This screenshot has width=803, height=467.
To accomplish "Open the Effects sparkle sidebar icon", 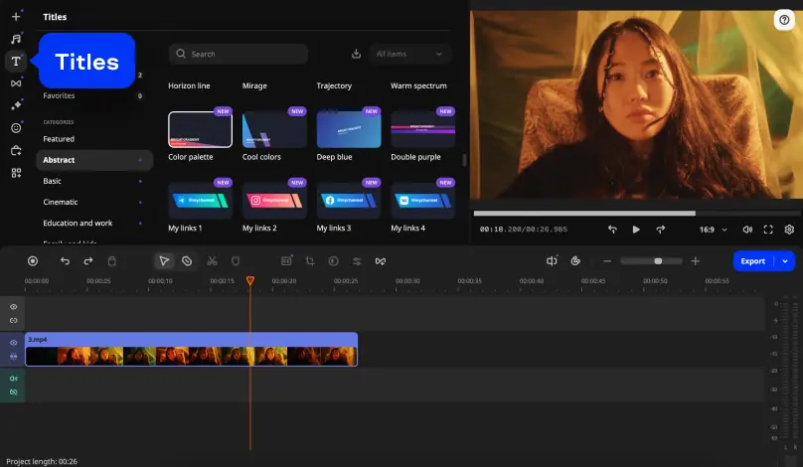I will [16, 105].
